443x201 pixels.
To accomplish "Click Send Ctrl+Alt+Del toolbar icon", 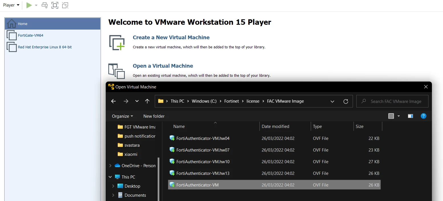I will pyautogui.click(x=45, y=5).
